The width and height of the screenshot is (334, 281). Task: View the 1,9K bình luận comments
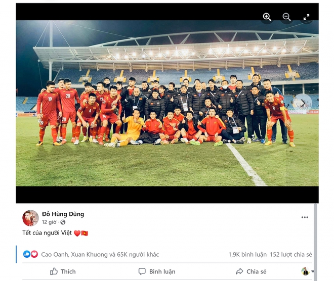click(247, 254)
